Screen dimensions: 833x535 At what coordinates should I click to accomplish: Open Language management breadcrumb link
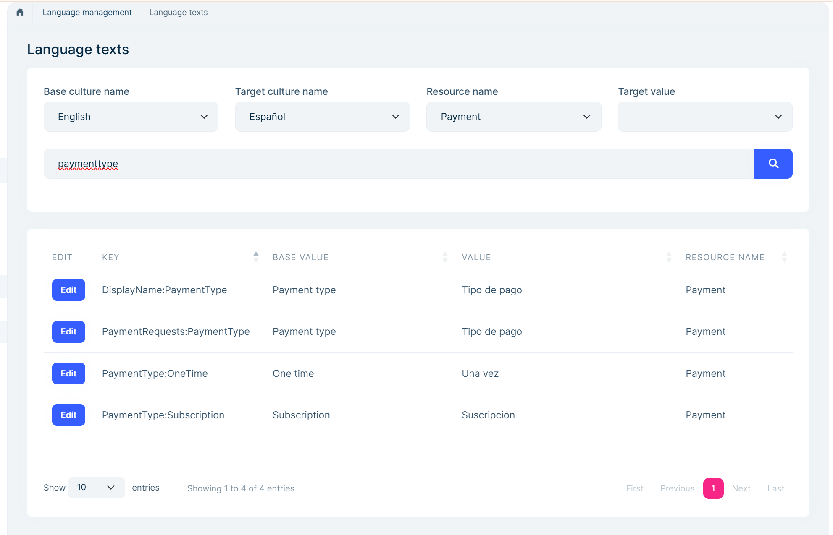tap(87, 12)
